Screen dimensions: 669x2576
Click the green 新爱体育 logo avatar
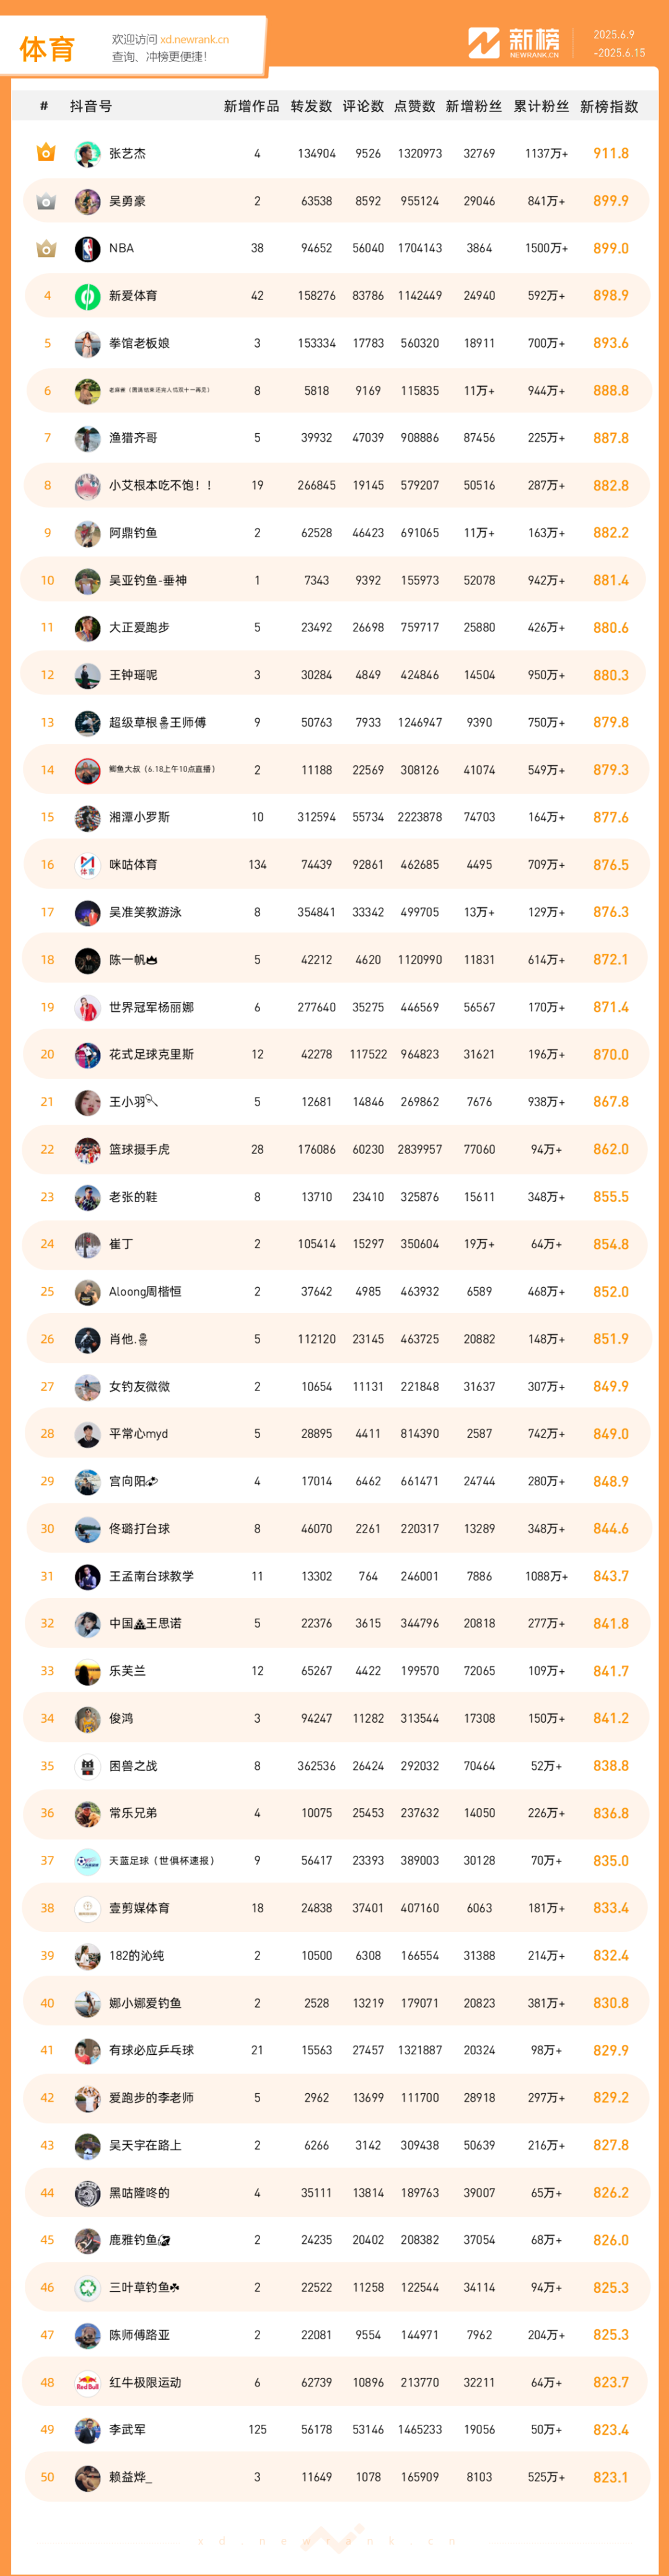tap(88, 296)
